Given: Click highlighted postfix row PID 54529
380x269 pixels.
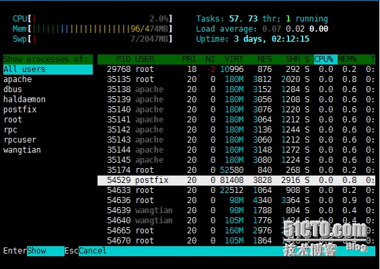Looking at the screenshot, I should (236, 180).
